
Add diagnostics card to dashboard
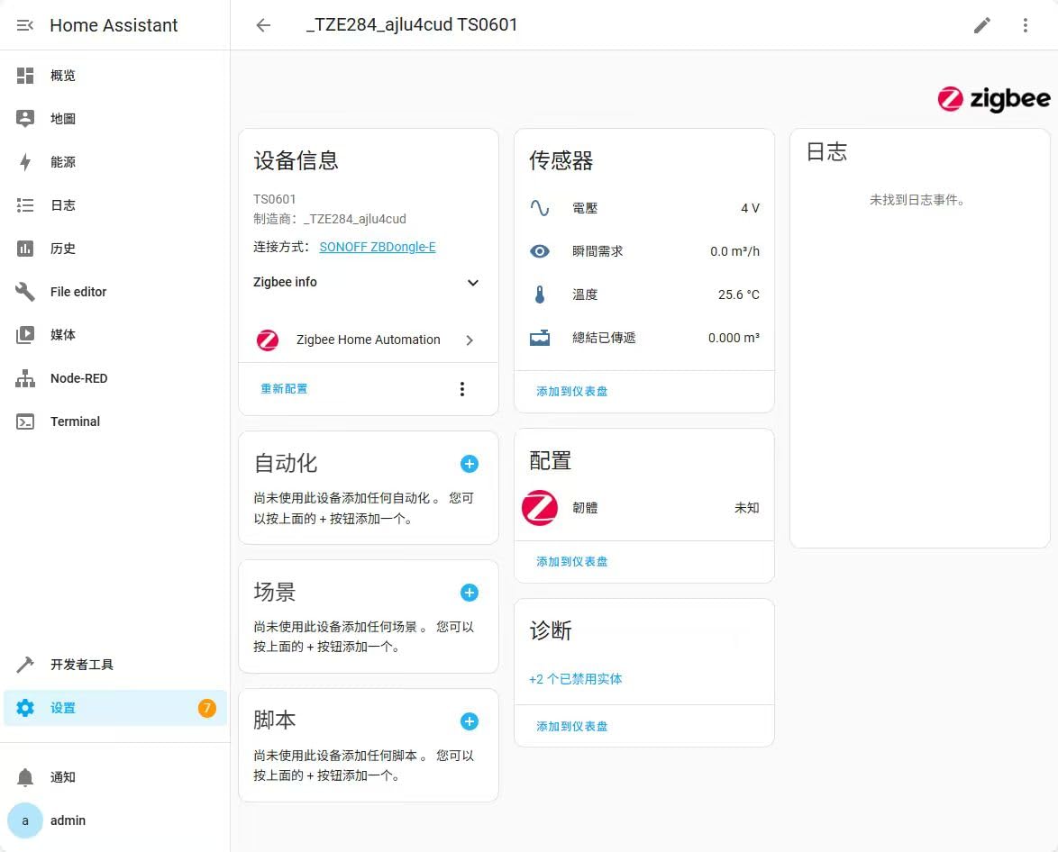[x=571, y=726]
